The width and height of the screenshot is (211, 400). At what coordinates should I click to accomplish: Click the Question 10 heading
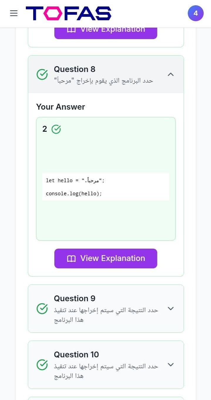tap(76, 354)
